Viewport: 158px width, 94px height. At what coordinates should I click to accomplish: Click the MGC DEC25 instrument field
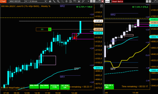pos(17,1)
